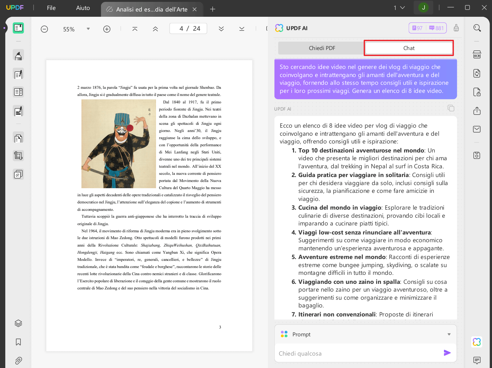Copy the AI response with copy icon
492x368 pixels.
pos(451,108)
